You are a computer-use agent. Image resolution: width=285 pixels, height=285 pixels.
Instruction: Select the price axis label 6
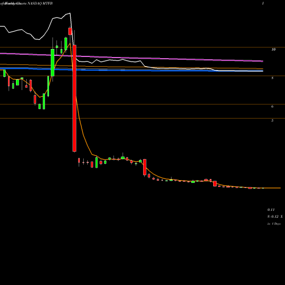pos(272,107)
